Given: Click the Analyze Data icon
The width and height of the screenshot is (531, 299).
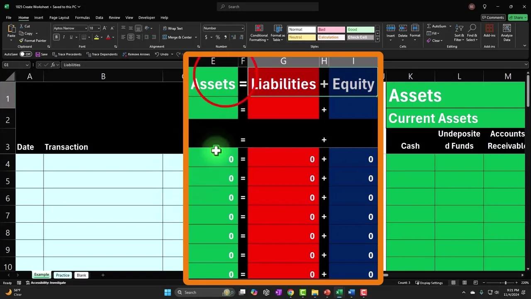Looking at the screenshot, I should click(x=507, y=33).
